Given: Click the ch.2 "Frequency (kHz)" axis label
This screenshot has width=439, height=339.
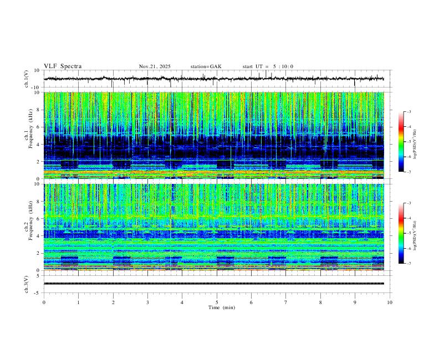Looking at the screenshot, I should [x=31, y=220].
